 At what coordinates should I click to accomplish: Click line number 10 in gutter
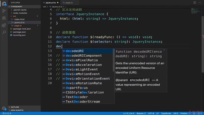click(x=50, y=37)
